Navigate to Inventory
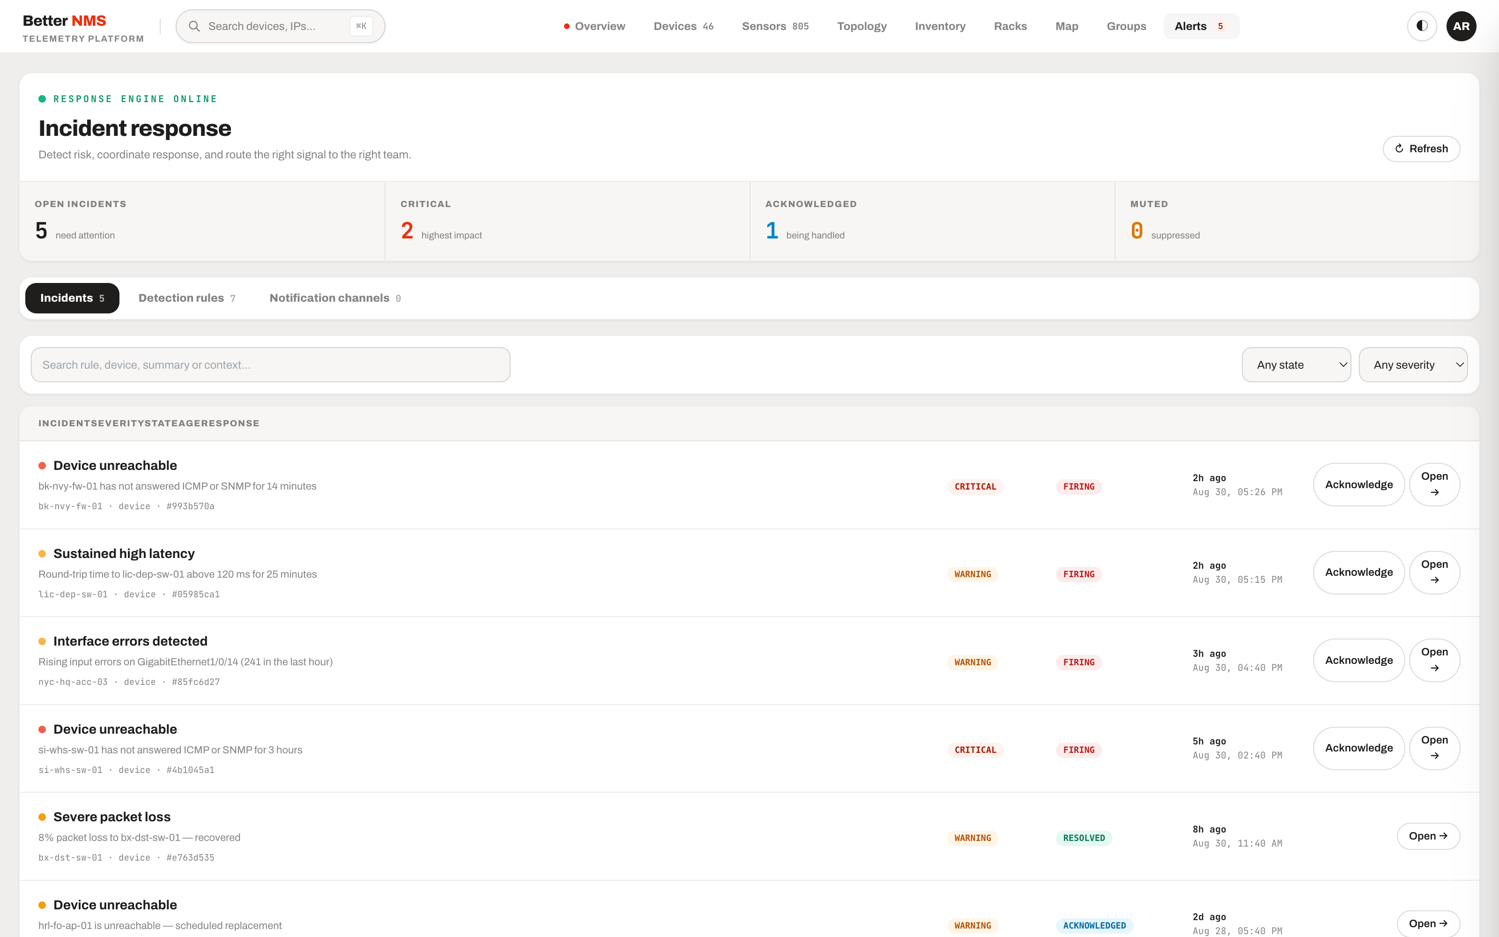This screenshot has height=937, width=1499. 940,26
